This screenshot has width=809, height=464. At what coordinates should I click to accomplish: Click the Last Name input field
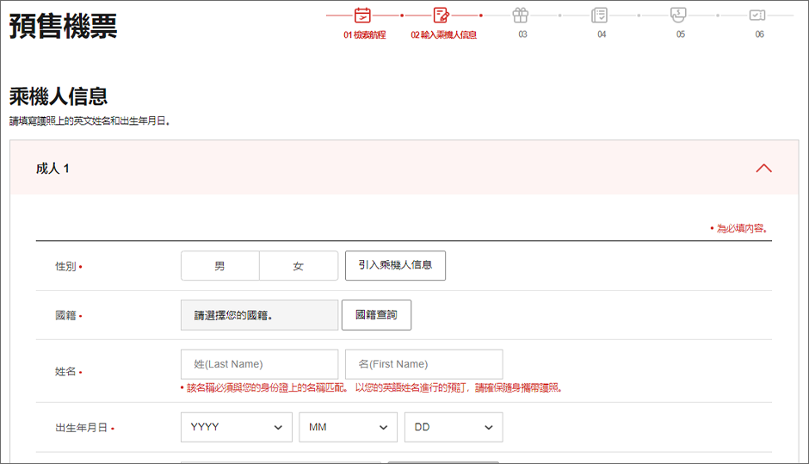click(259, 364)
